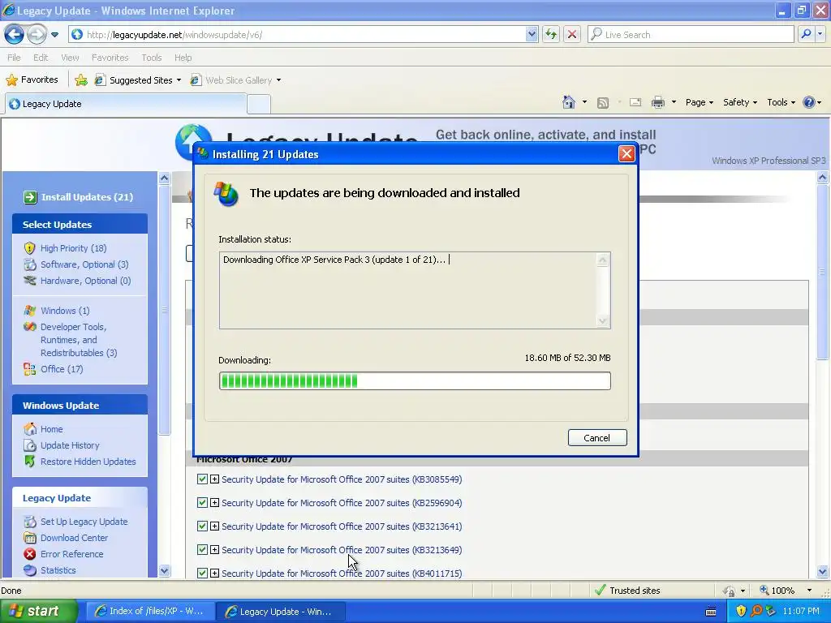Image resolution: width=831 pixels, height=623 pixels.
Task: Open the Help menu
Action: [183, 58]
